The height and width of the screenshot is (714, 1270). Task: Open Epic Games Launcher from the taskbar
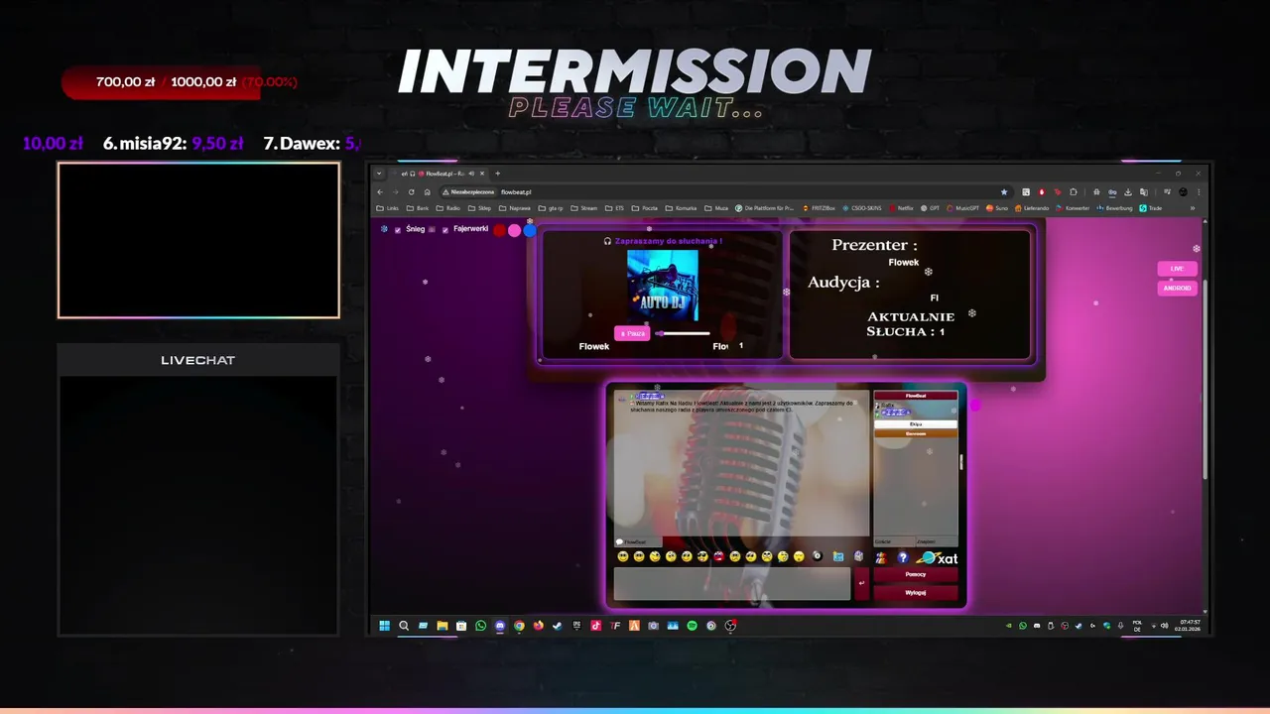pyautogui.click(x=577, y=626)
